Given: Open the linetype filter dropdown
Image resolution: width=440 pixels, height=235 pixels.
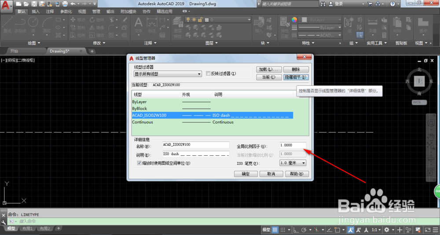Looking at the screenshot, I should pos(168,74).
